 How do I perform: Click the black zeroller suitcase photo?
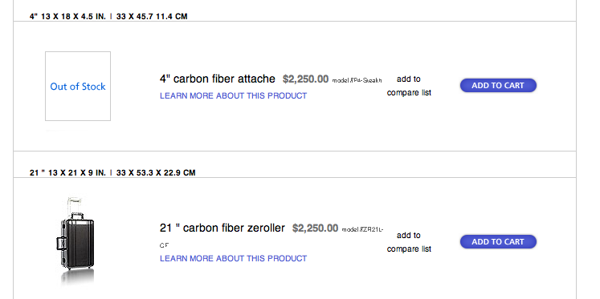[77, 234]
